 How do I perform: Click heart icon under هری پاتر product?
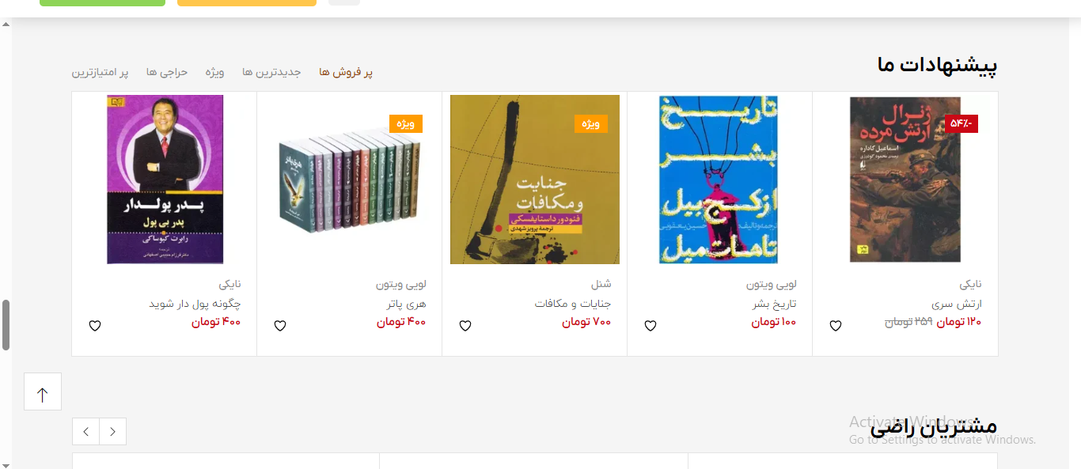(279, 326)
